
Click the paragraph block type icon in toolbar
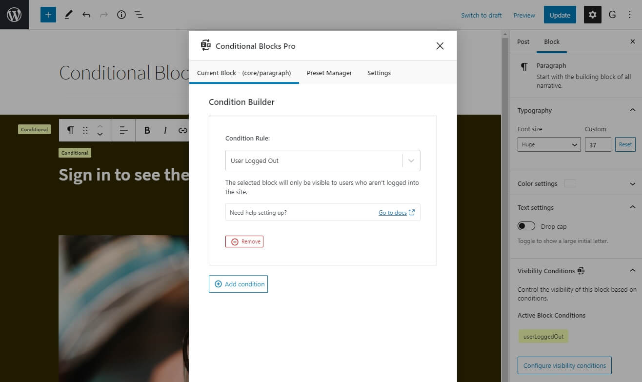coord(71,130)
